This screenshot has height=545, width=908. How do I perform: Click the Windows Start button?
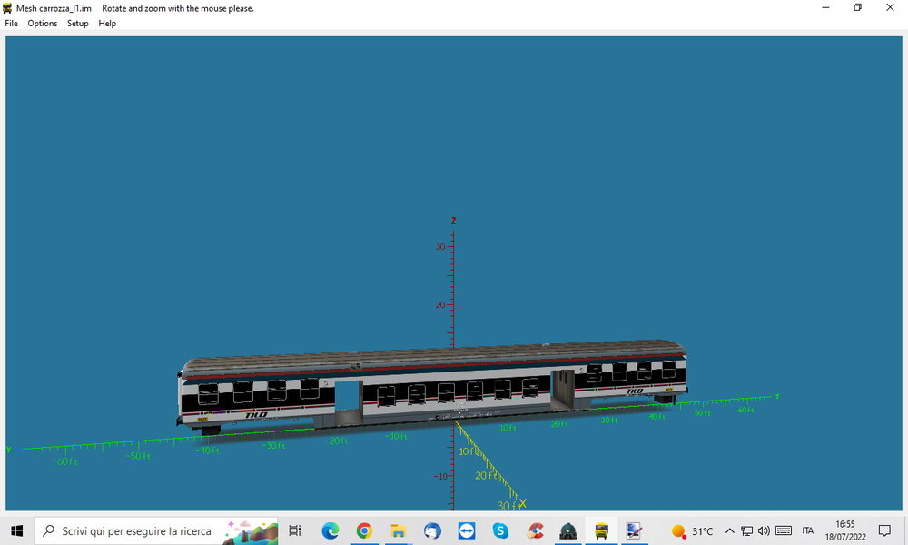coord(16,530)
